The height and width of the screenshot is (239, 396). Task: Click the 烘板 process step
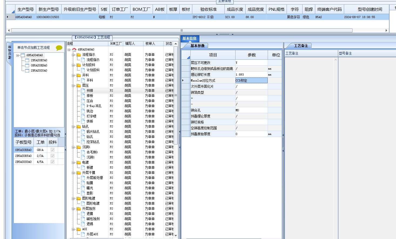point(90,121)
